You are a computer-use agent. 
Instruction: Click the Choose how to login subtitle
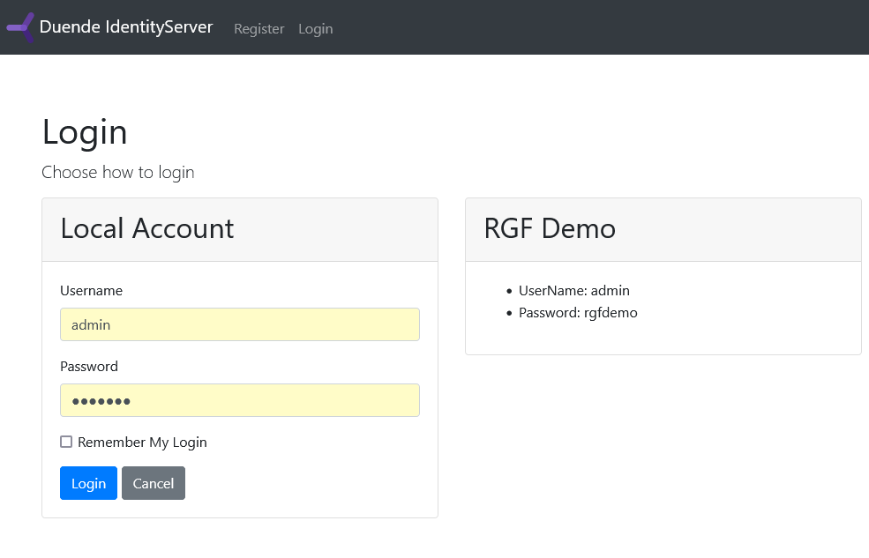(118, 172)
